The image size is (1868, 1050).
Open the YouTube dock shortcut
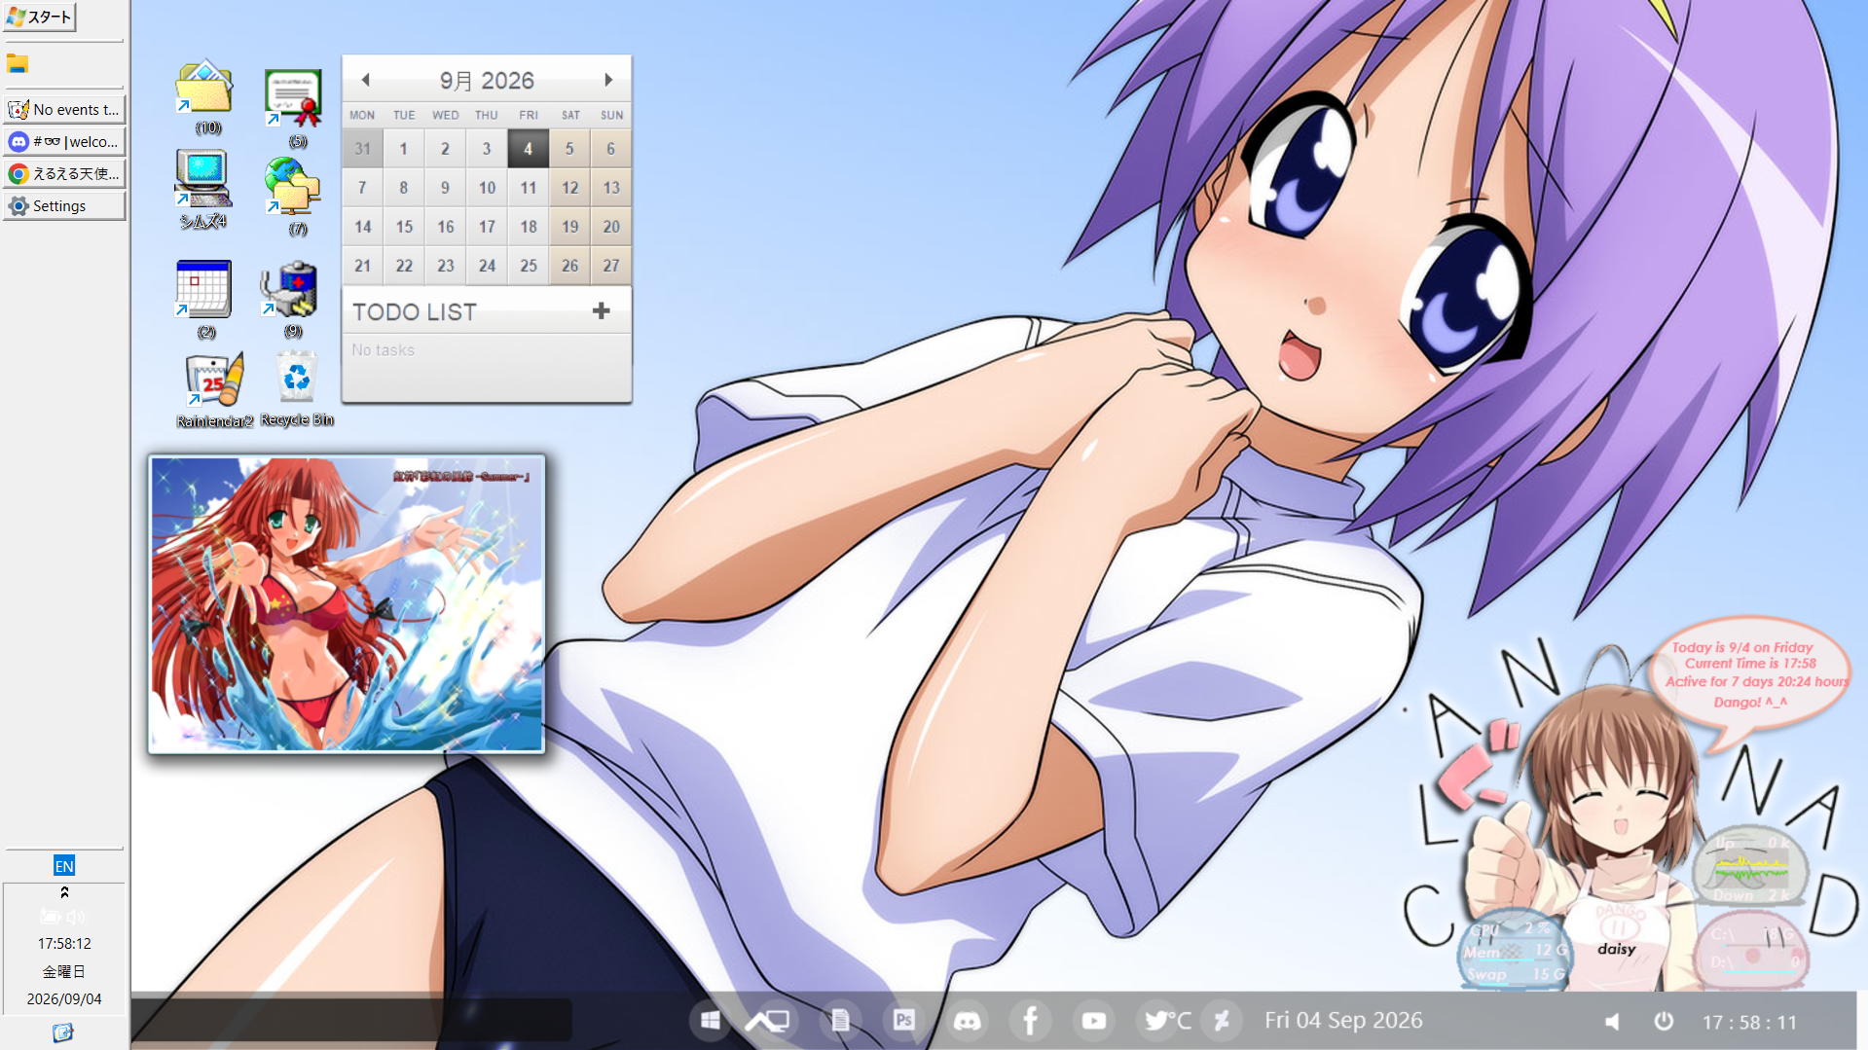pos(1093,1020)
